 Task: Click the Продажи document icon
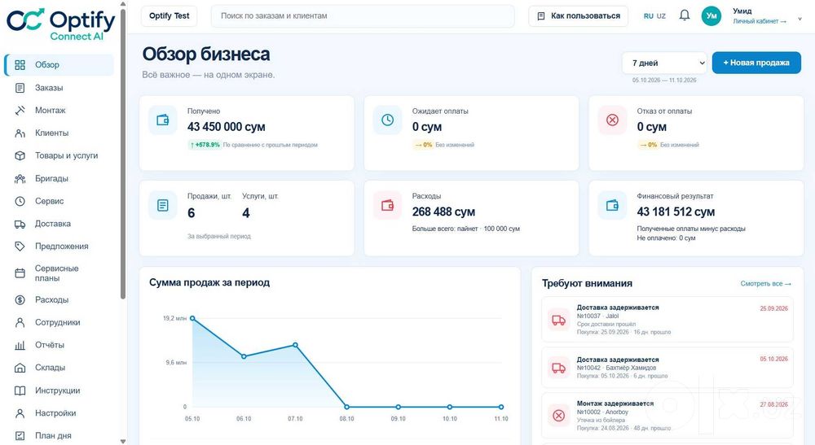[x=163, y=205]
